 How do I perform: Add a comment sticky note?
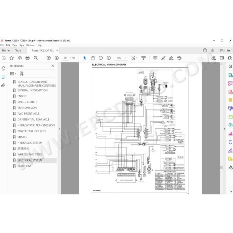coord(155,58)
